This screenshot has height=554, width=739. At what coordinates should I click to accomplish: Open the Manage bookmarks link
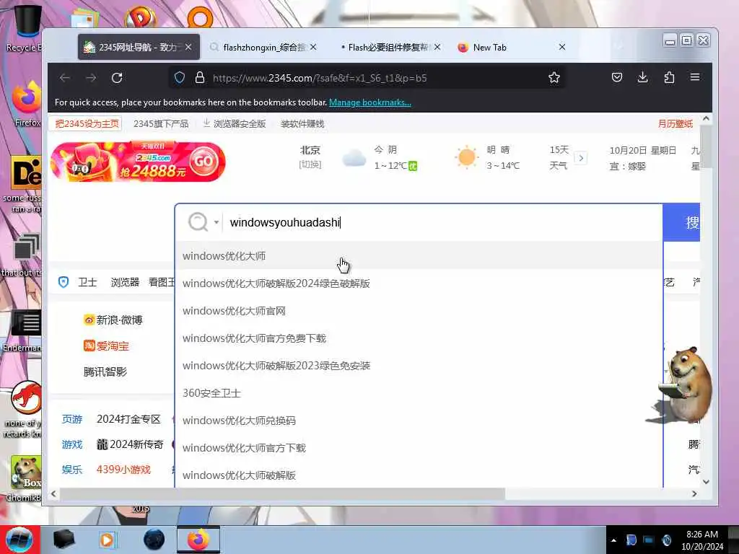[370, 102]
